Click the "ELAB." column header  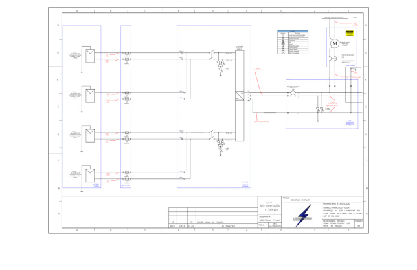coord(192,226)
